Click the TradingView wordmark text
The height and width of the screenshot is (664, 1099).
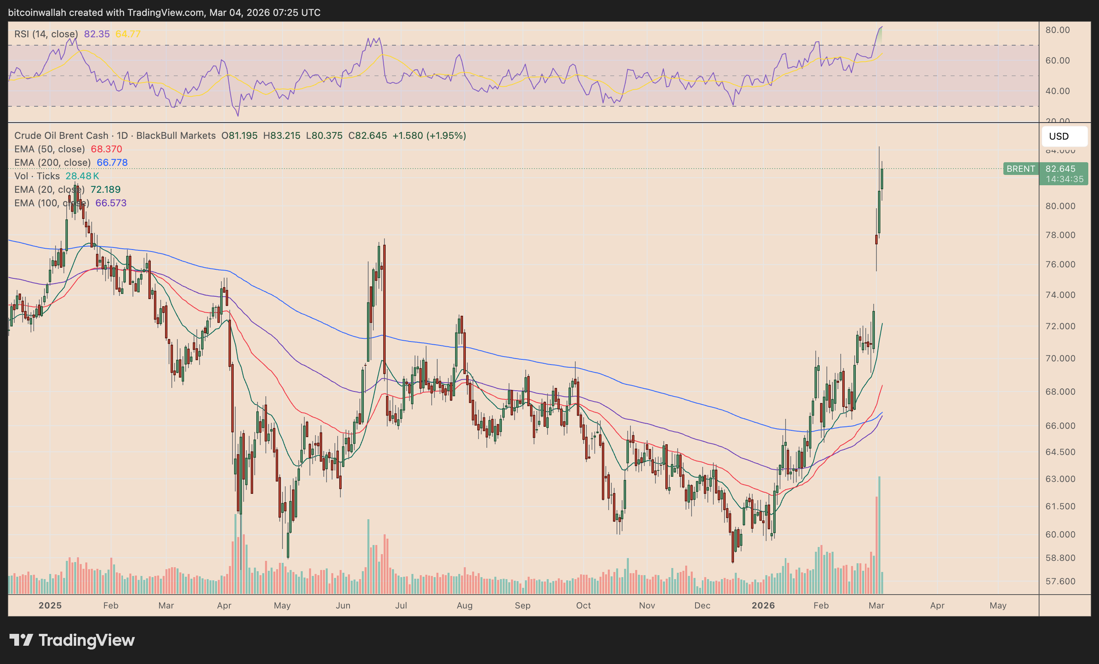click(86, 640)
